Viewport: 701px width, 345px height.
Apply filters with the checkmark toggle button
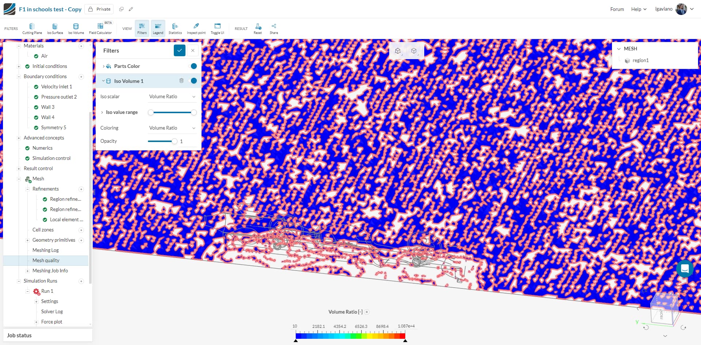coord(179,50)
